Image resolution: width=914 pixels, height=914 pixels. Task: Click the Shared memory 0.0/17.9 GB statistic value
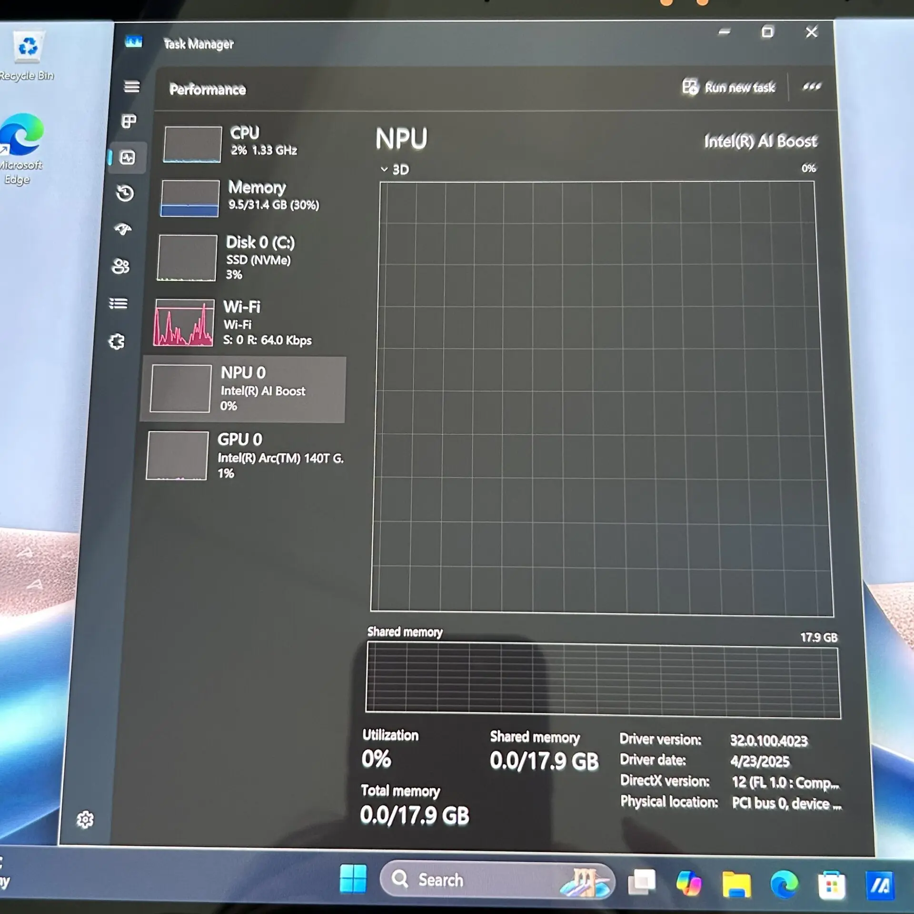click(544, 760)
